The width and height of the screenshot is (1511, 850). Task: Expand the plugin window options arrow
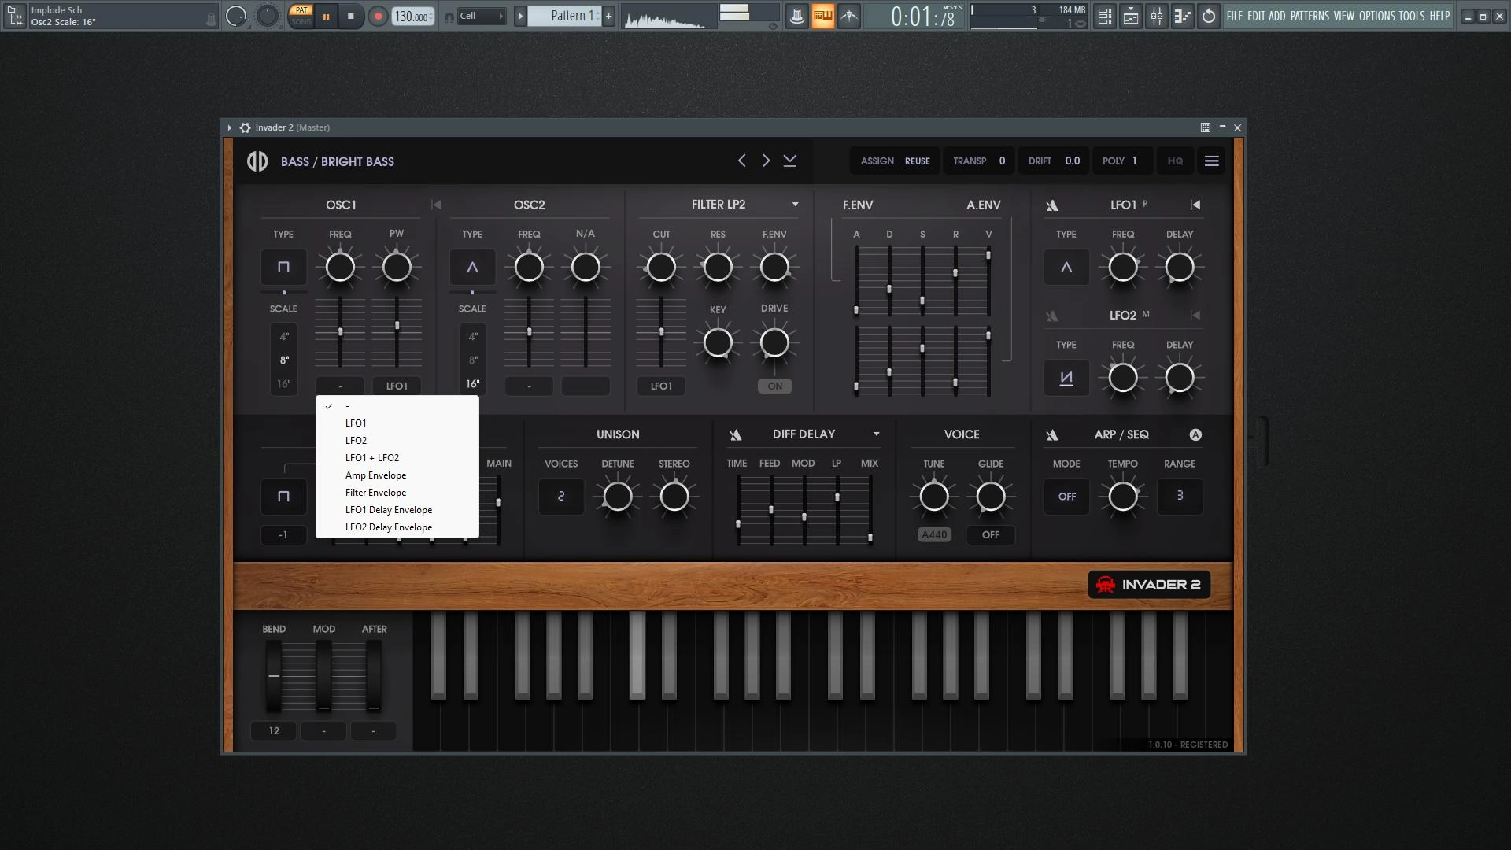point(230,128)
